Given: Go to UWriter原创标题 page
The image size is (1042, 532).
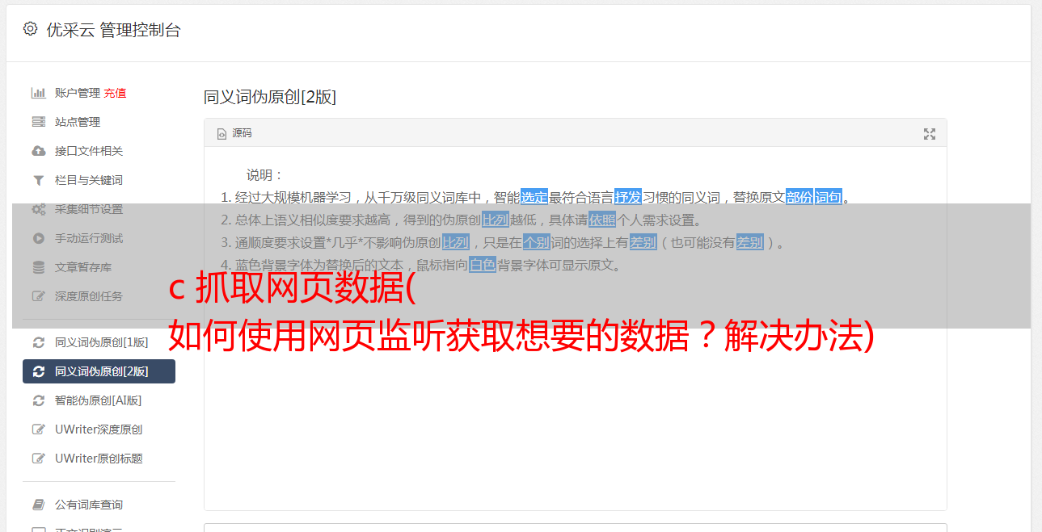Looking at the screenshot, I should click(x=99, y=459).
